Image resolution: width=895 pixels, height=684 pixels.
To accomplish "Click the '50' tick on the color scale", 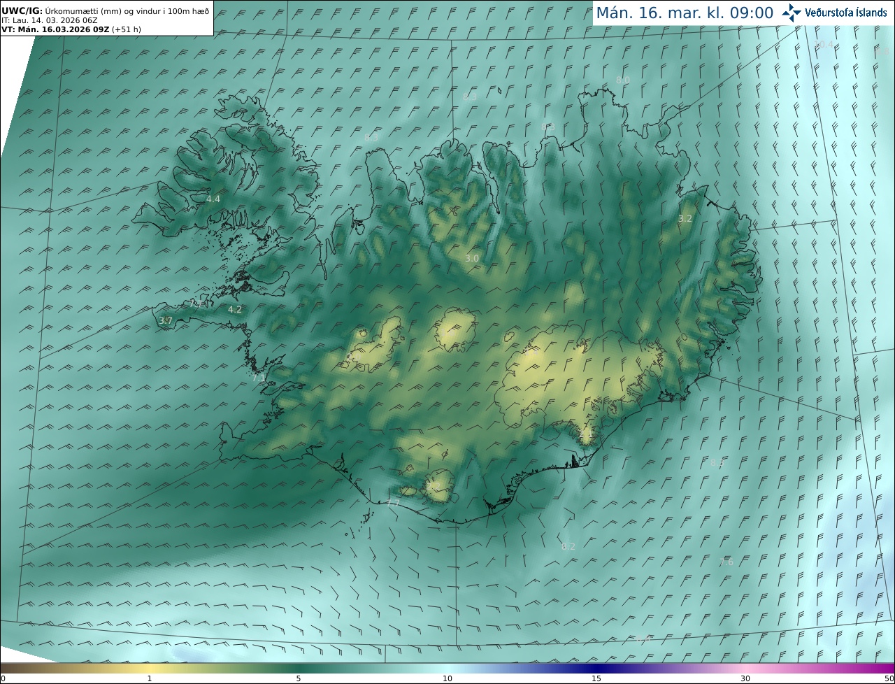I will [888, 678].
